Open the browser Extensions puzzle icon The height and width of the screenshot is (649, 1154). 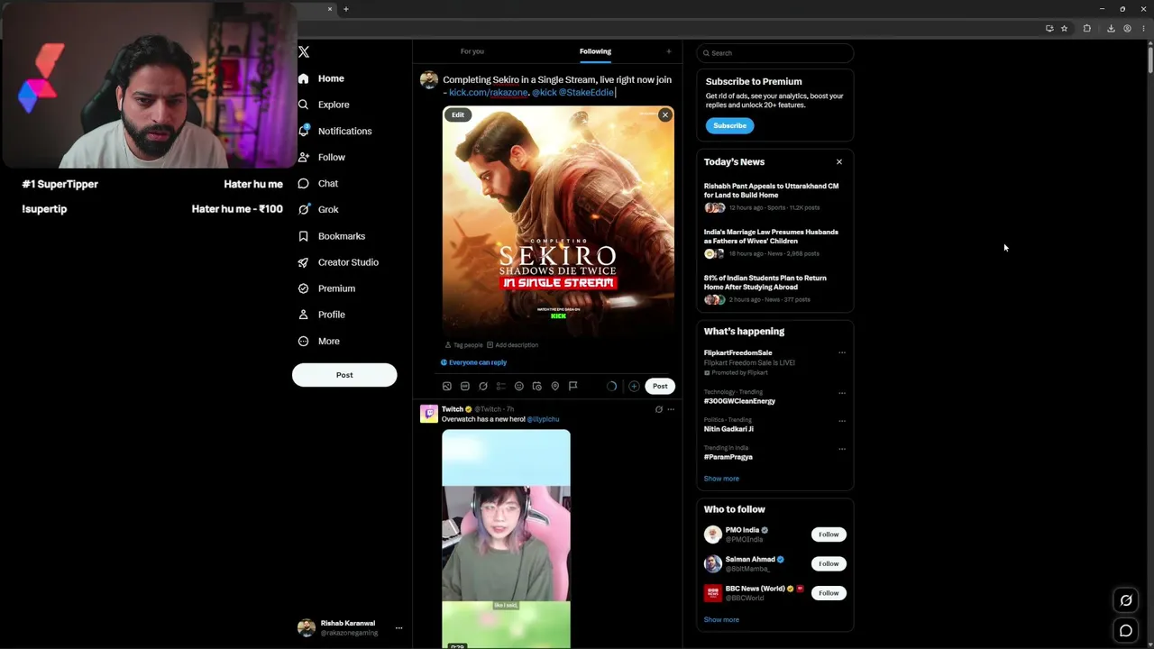[x=1087, y=29]
